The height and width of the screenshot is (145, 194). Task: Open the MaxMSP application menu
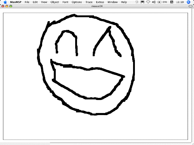[16, 2]
